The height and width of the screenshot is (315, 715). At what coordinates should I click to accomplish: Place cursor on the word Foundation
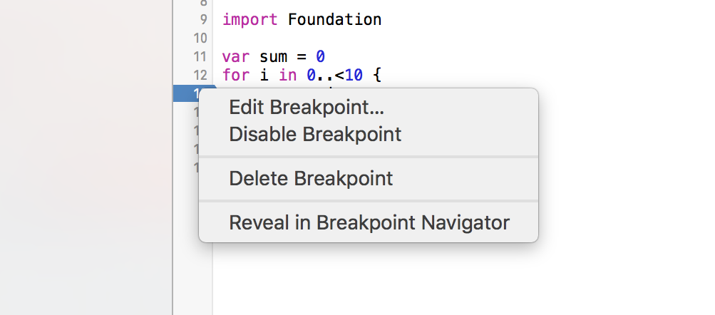[334, 20]
